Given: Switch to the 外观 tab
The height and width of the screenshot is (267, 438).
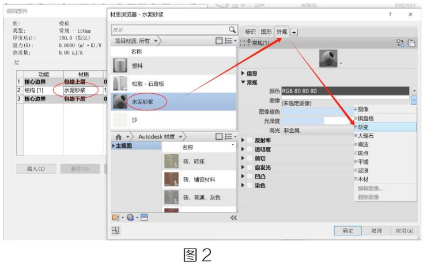Looking at the screenshot, I should tap(282, 32).
